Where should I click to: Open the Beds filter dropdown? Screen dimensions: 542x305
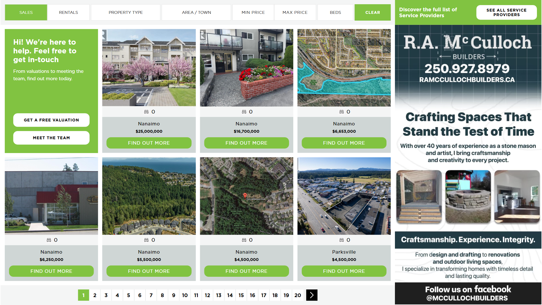pyautogui.click(x=335, y=12)
